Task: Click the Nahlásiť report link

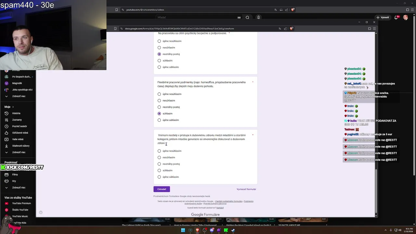Action: tap(220, 208)
